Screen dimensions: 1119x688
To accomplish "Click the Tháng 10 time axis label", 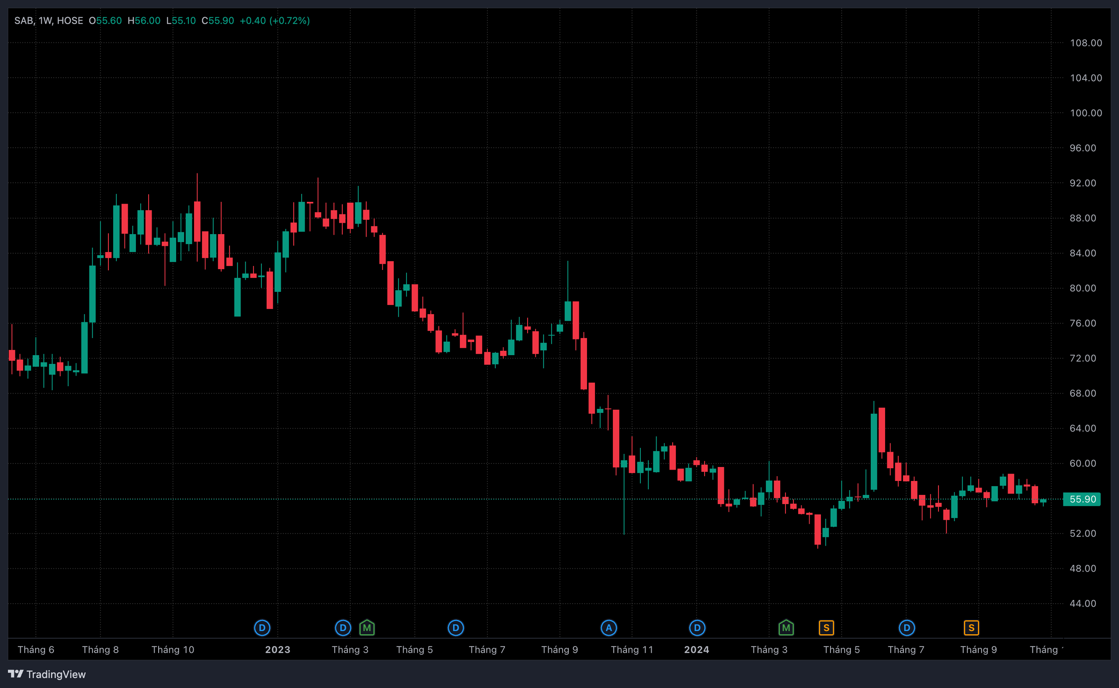I will pyautogui.click(x=173, y=649).
